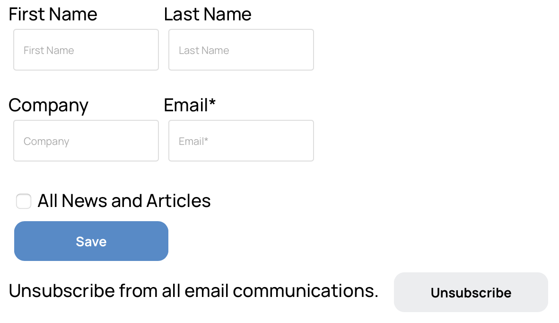The image size is (559, 323).
Task: Select the Email field label
Action: coord(189,105)
